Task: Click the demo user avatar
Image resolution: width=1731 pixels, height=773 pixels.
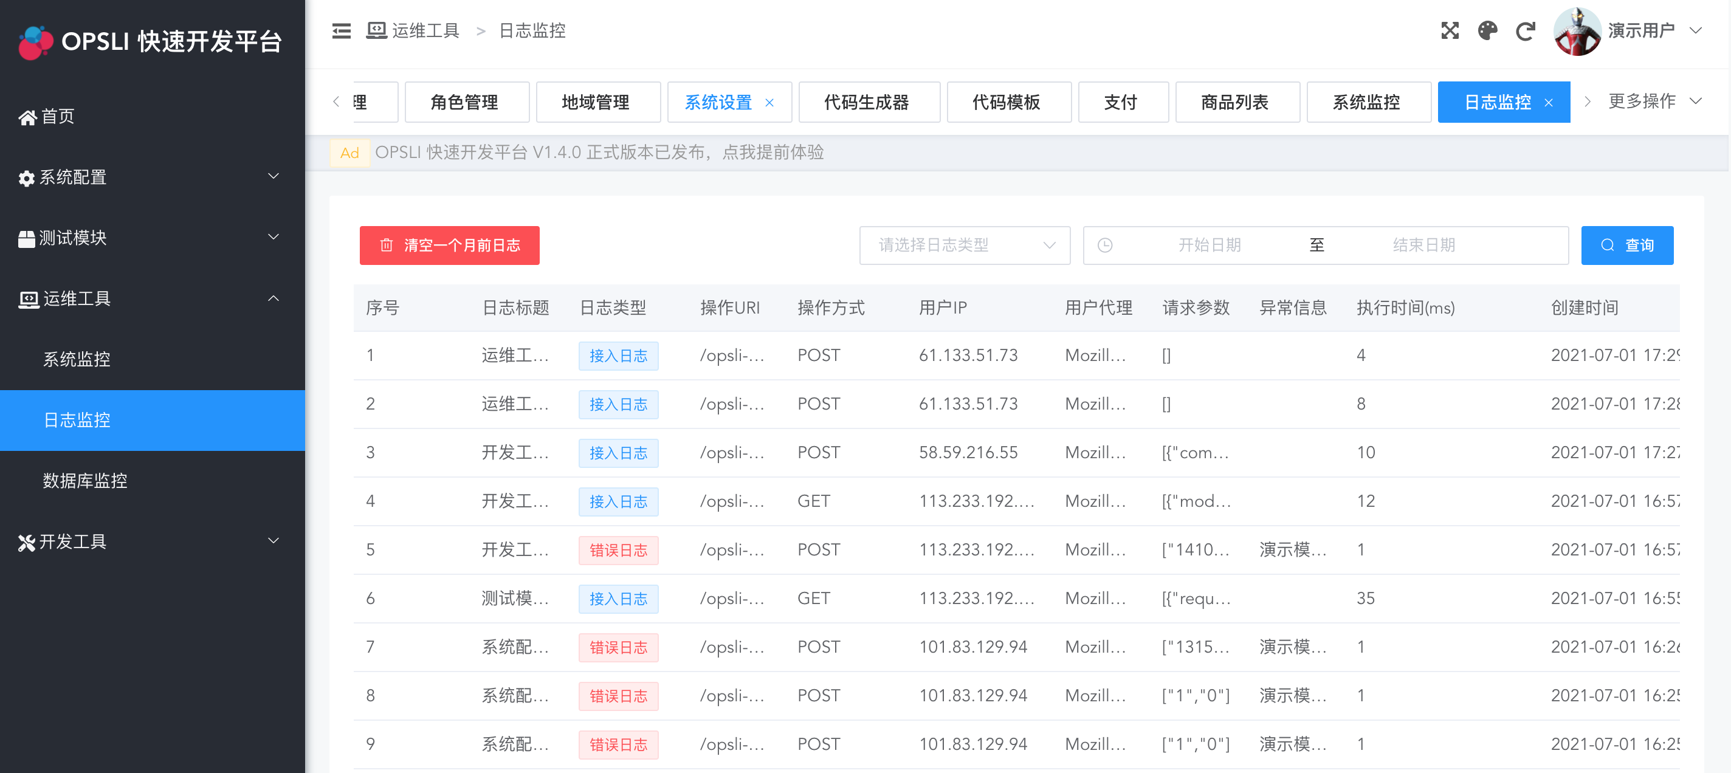Action: (x=1577, y=32)
